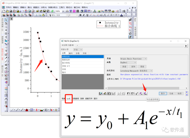
Task: Click the 拟合 fit button
Action: (163, 93)
